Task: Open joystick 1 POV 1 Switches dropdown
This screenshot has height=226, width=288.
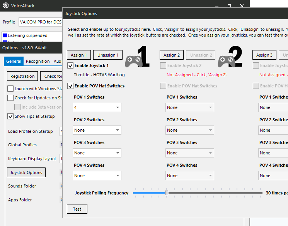Action: click(97, 107)
